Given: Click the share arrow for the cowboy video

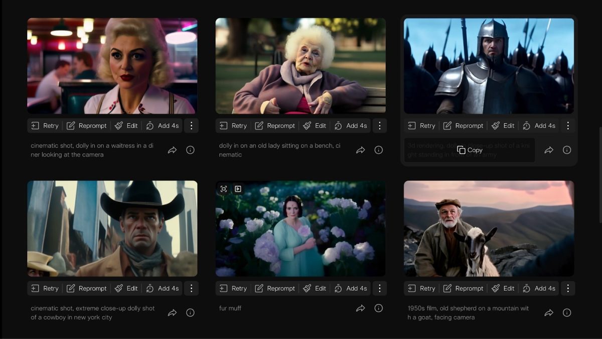Looking at the screenshot, I should point(172,313).
